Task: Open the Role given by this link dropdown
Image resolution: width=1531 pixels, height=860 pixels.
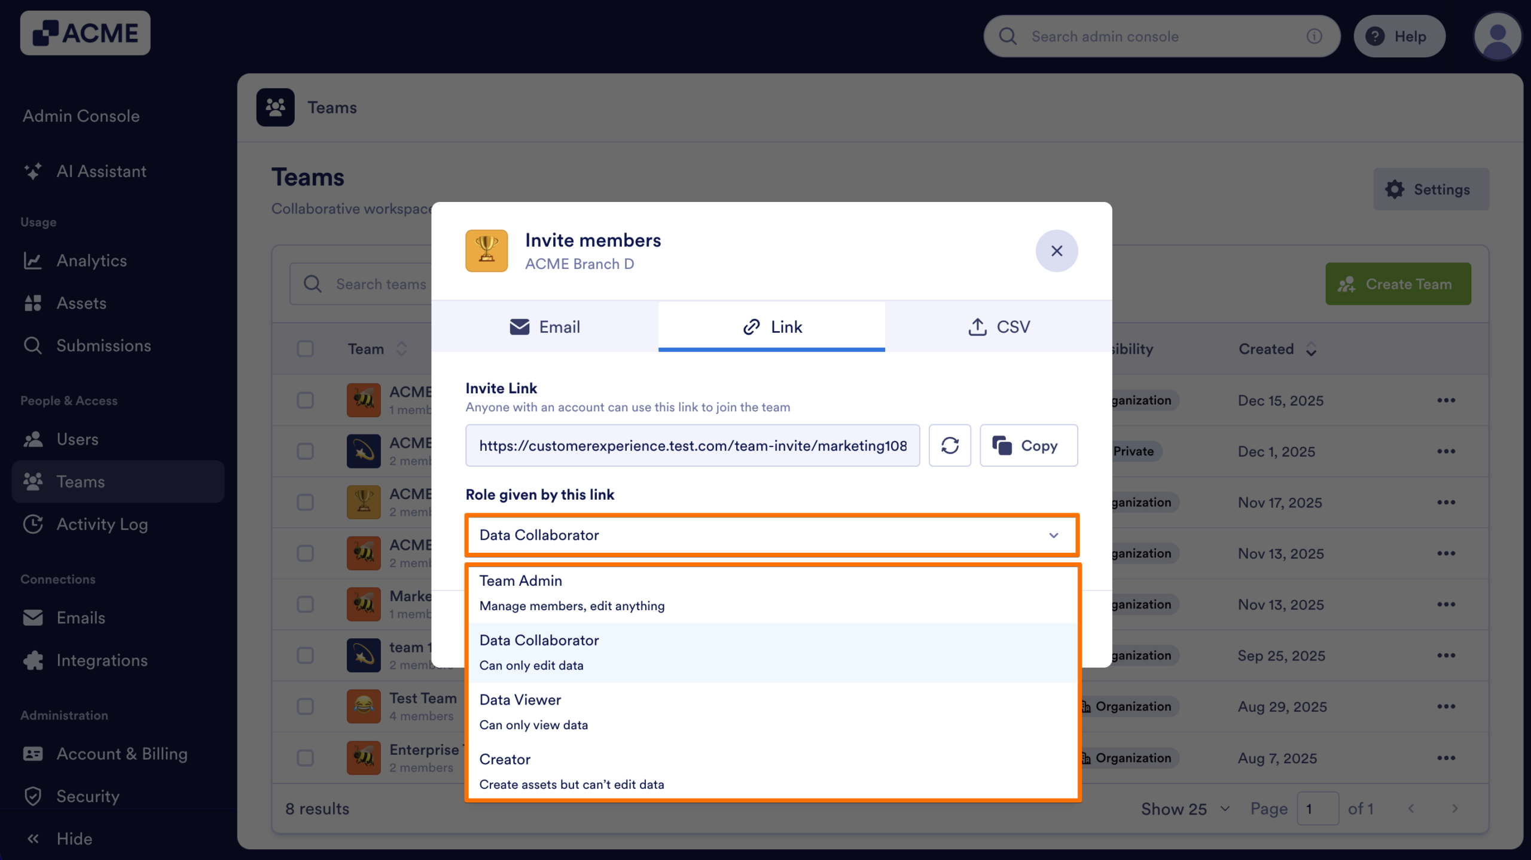Action: click(771, 535)
